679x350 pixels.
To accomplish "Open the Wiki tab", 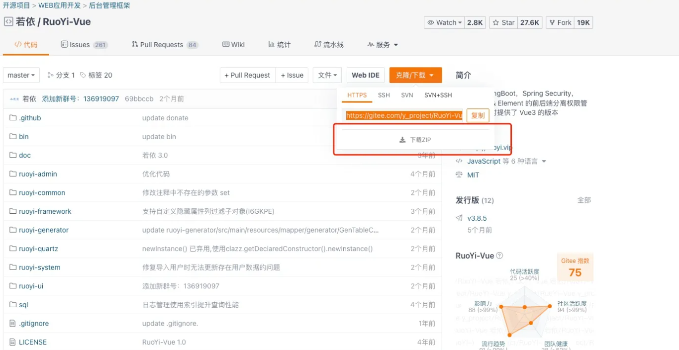I will tap(233, 45).
